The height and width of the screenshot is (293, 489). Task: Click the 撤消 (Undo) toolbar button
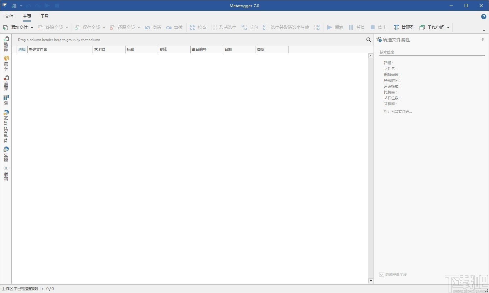(x=153, y=27)
